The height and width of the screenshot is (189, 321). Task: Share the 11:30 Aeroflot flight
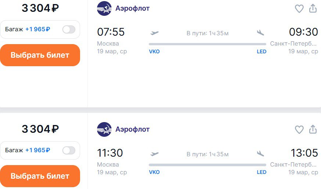click(313, 129)
